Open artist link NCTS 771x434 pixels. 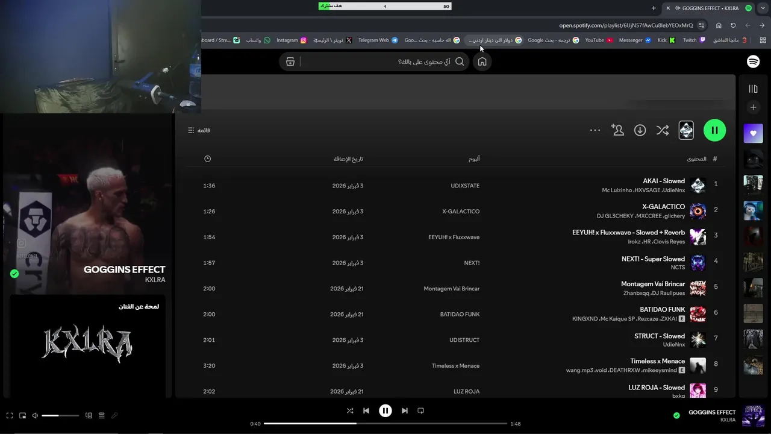point(678,268)
